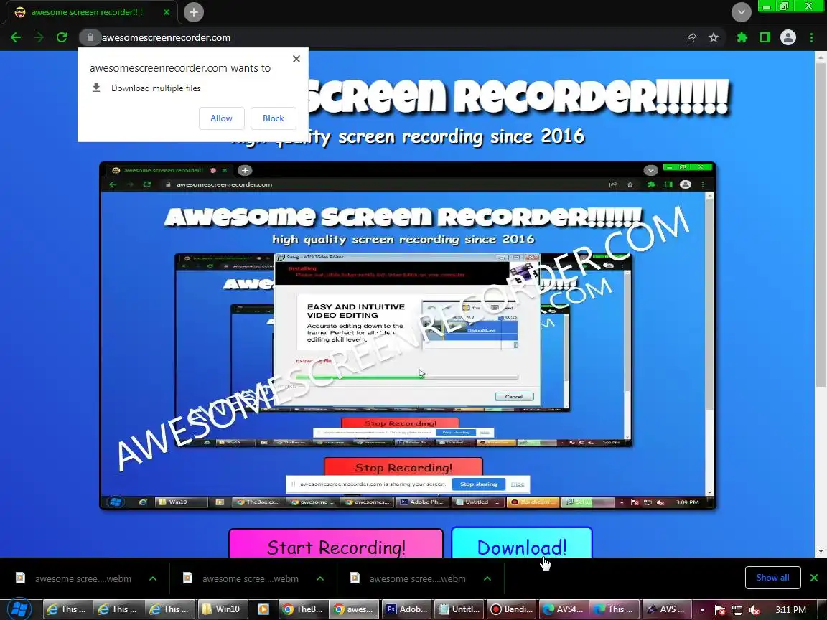The height and width of the screenshot is (620, 827).
Task: Open the tab search dropdown
Action: (x=741, y=12)
